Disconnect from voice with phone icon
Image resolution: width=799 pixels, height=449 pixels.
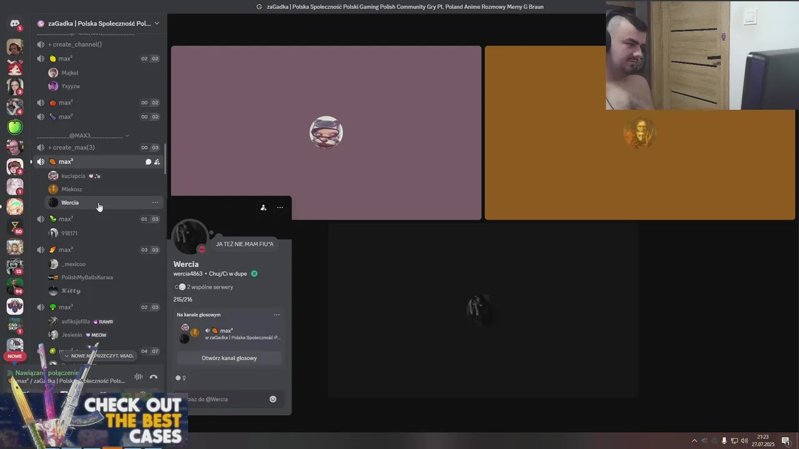click(x=154, y=377)
